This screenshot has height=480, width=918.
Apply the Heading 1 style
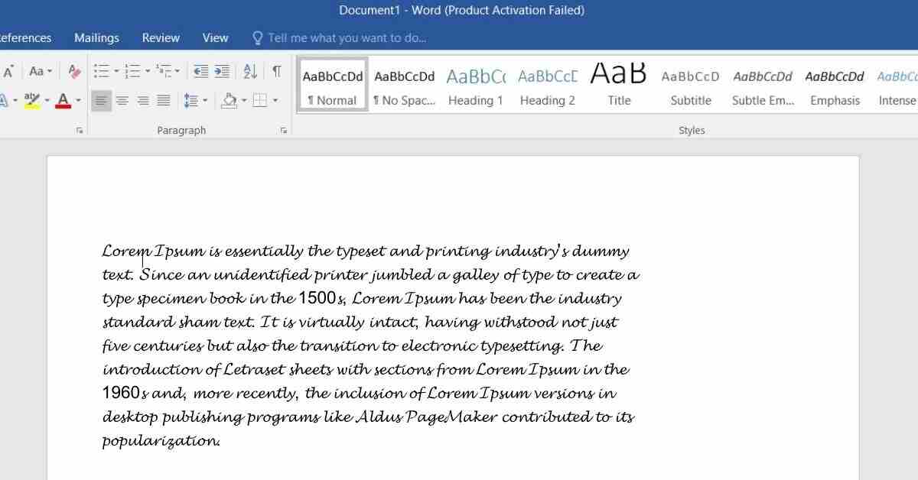click(x=475, y=86)
